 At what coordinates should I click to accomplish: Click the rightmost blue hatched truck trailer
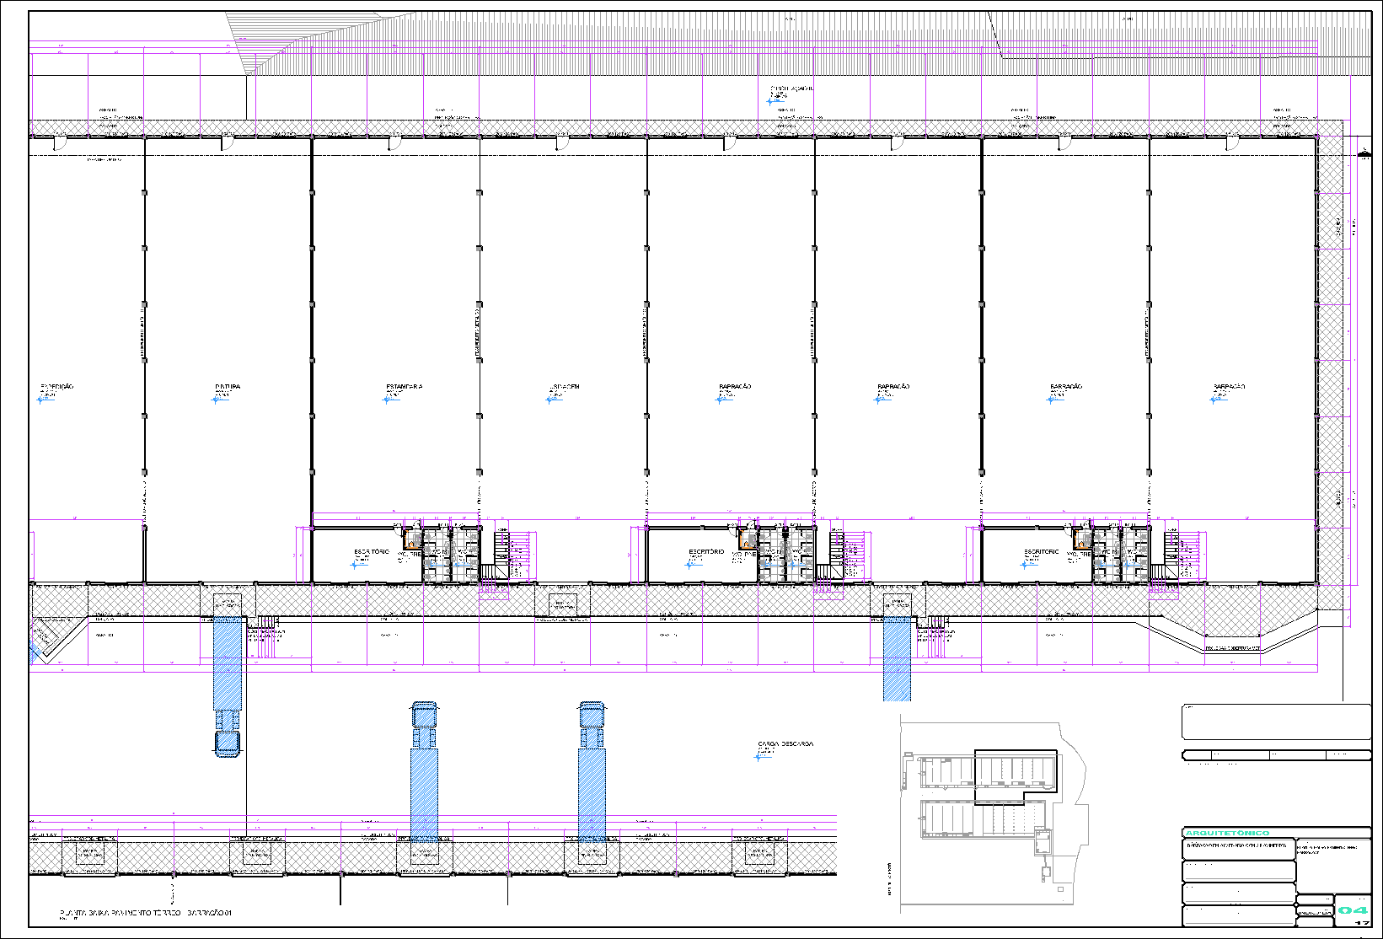pos(897,657)
